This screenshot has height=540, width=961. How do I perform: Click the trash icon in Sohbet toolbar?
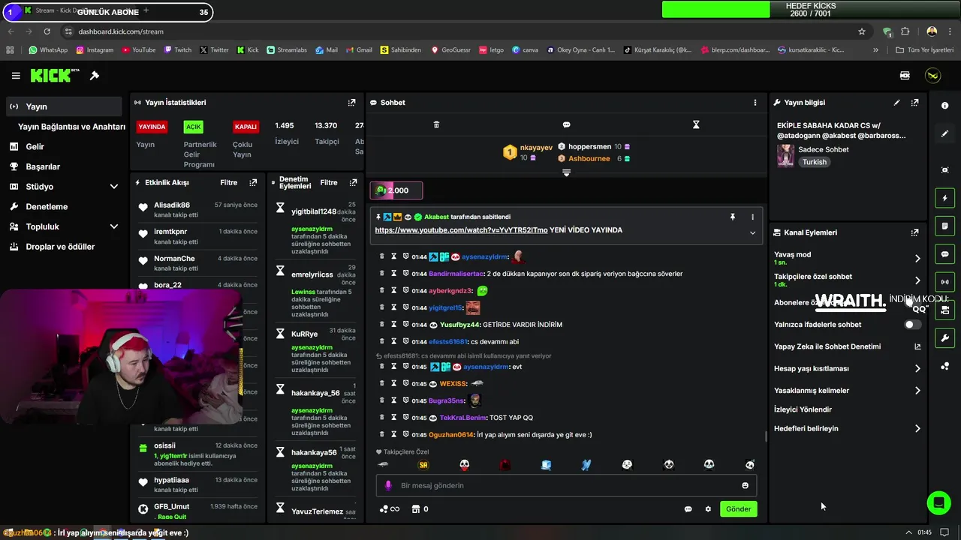click(x=436, y=124)
